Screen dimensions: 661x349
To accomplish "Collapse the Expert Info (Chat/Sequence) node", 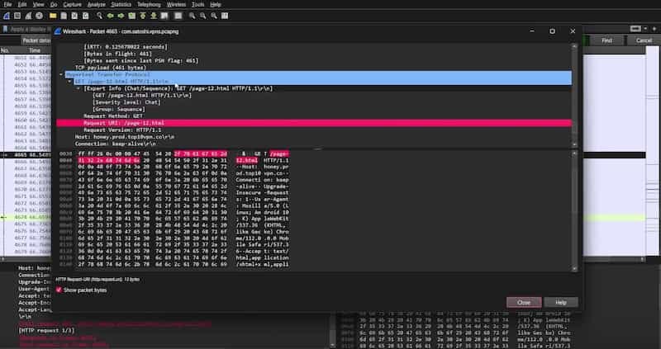I will [x=78, y=88].
